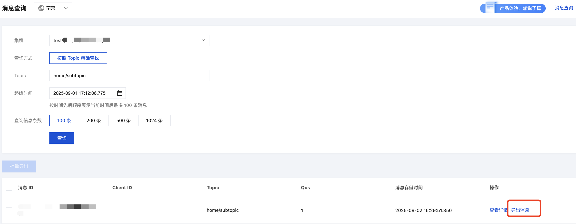Image resolution: width=576 pixels, height=224 pixels.
Task: Click the Topic input field
Action: click(x=129, y=76)
